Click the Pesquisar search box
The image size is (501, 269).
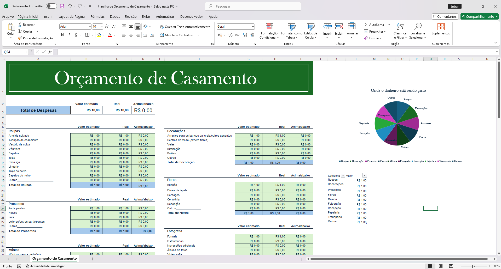(x=253, y=6)
